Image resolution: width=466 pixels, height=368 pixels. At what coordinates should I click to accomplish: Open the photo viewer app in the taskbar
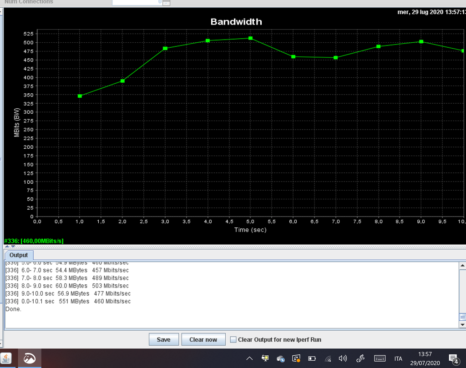[x=30, y=358]
